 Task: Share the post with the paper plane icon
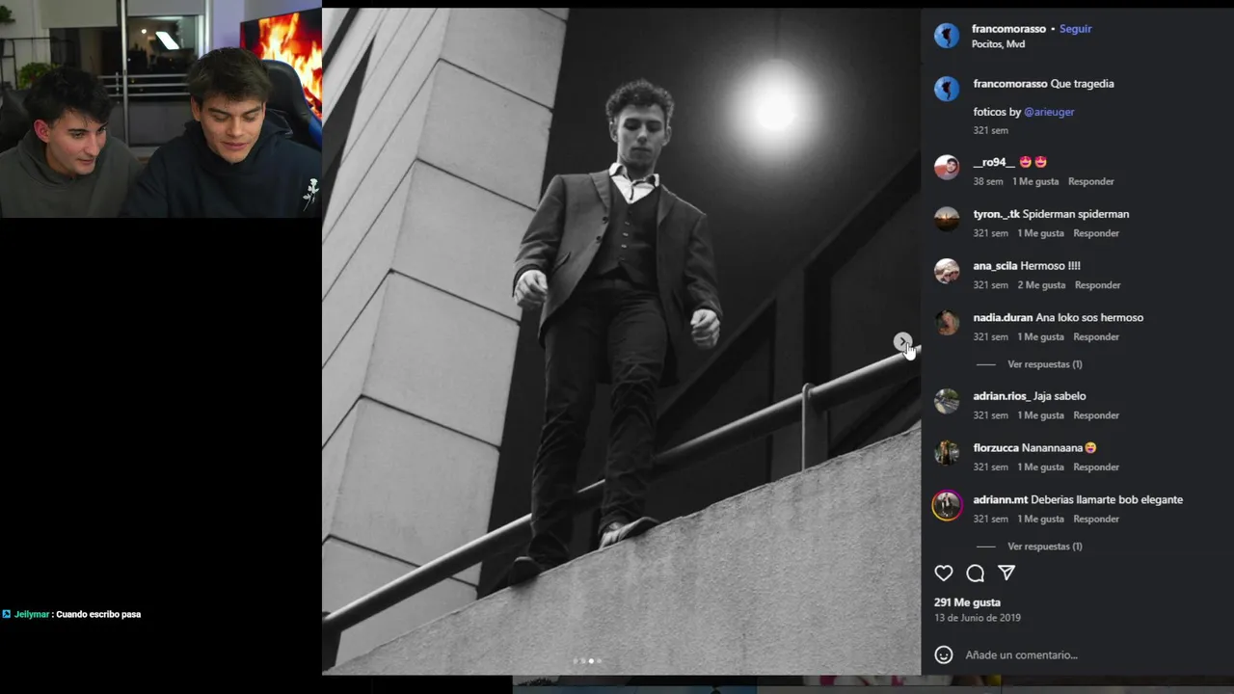1006,574
